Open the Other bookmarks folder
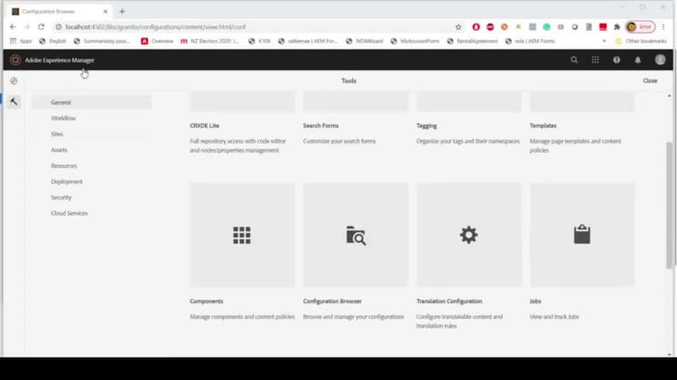Screen dimensions: 677x380 pyautogui.click(x=641, y=41)
